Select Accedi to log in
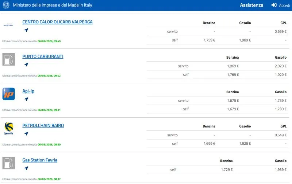 (284, 5)
